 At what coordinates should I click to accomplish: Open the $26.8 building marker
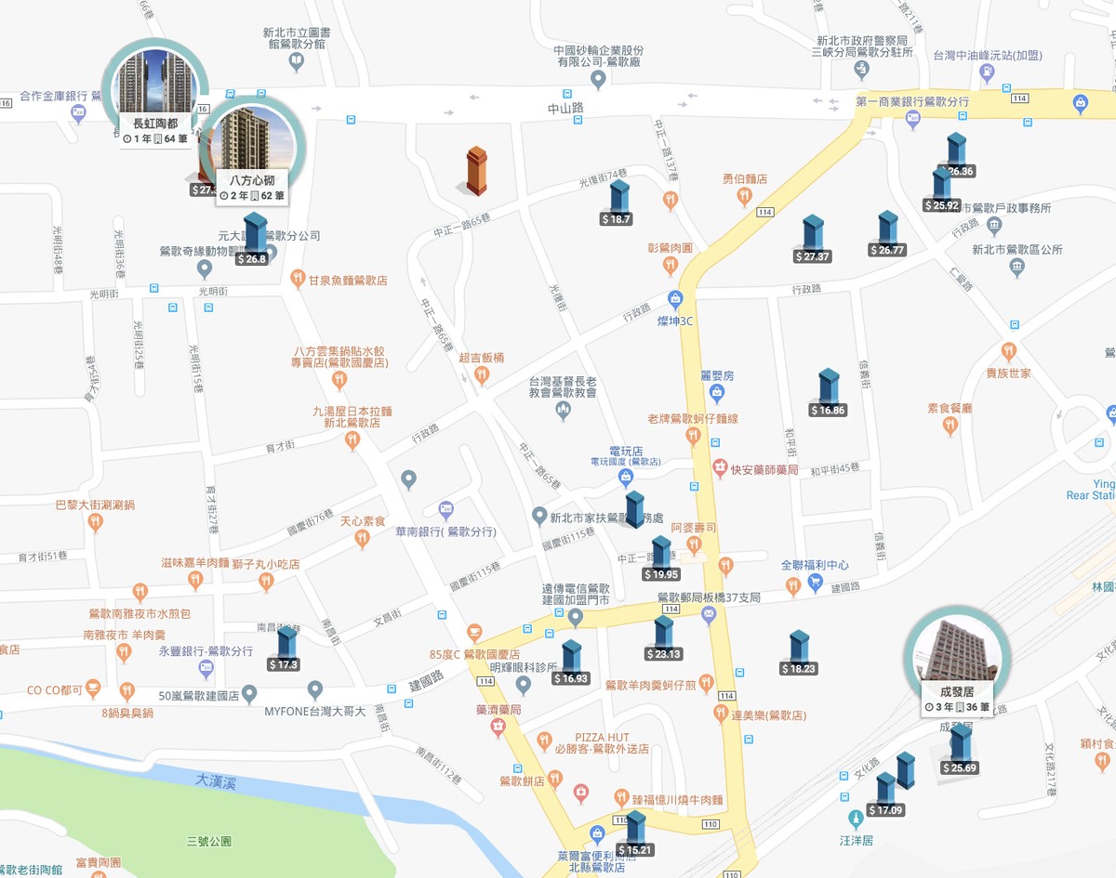[x=253, y=240]
